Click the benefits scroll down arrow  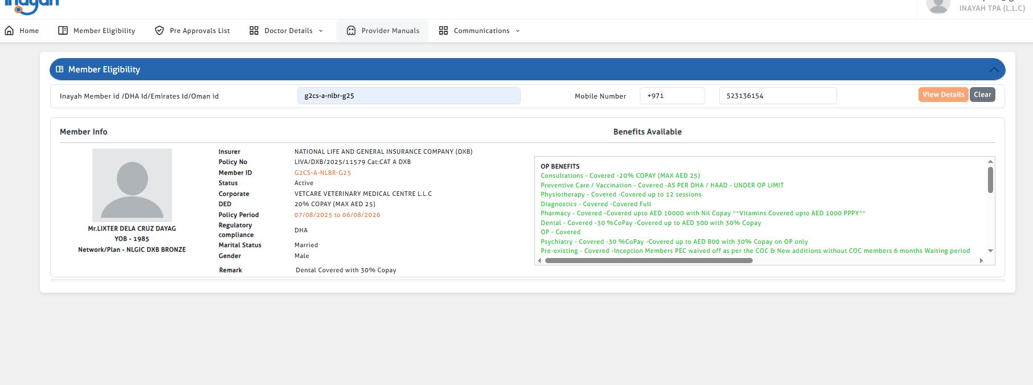pos(990,251)
